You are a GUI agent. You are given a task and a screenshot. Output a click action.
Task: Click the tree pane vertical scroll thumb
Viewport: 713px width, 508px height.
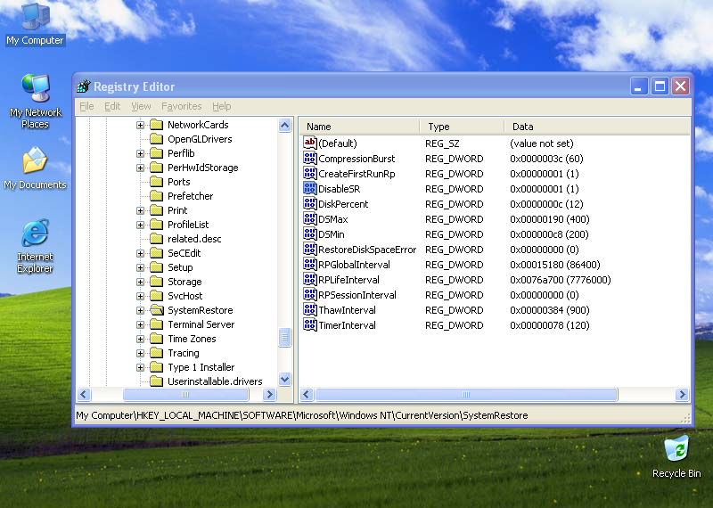[x=284, y=337]
